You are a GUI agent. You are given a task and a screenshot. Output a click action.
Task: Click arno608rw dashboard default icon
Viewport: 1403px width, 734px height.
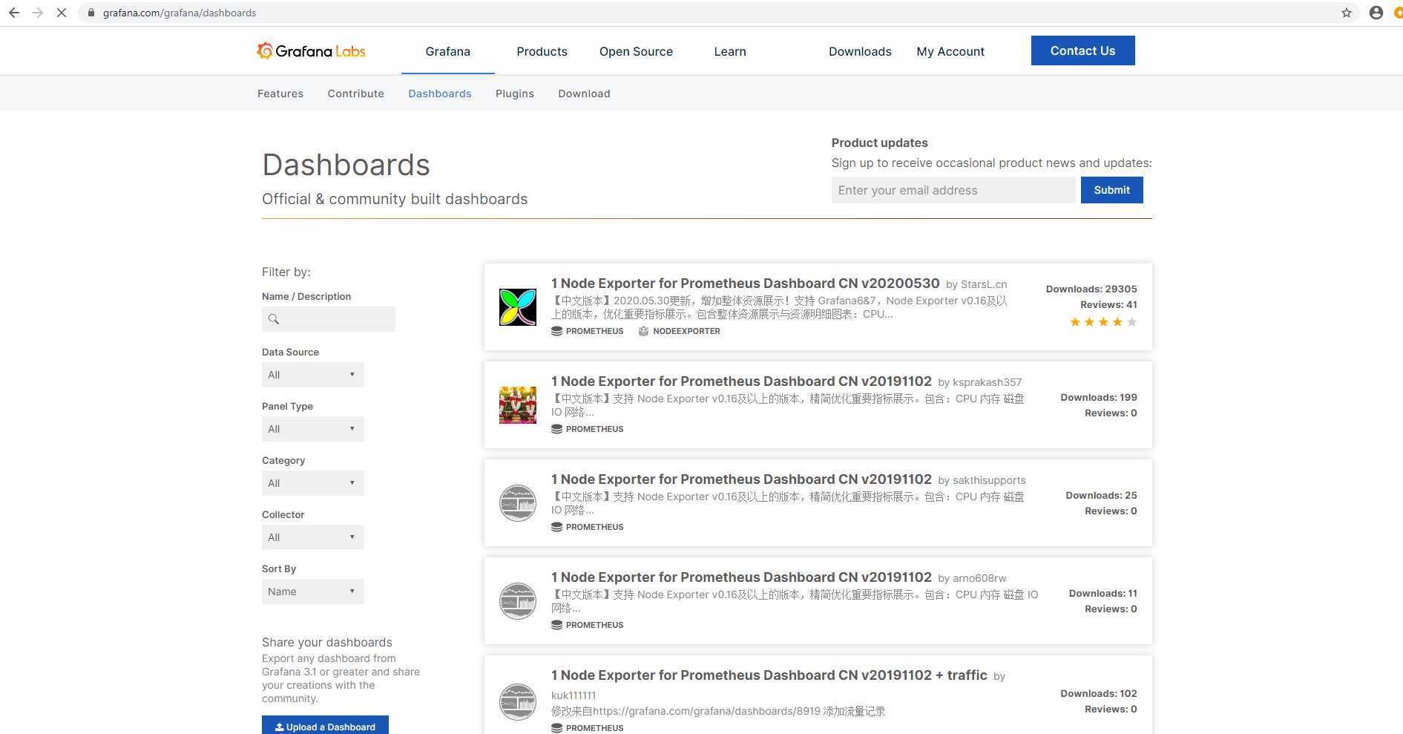coord(518,601)
